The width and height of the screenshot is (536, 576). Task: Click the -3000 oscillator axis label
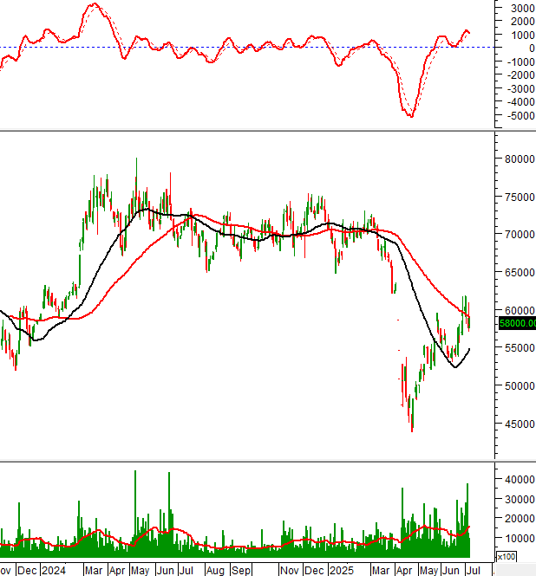(x=521, y=89)
